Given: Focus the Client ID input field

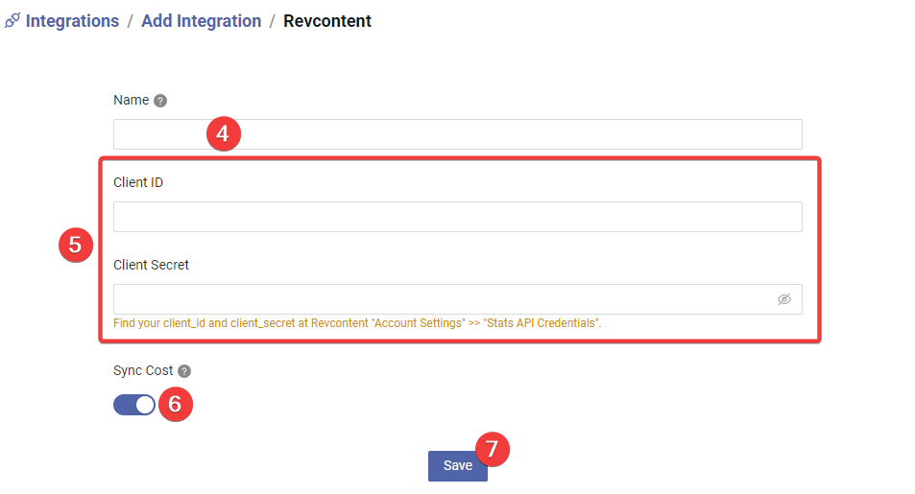Looking at the screenshot, I should coord(457,217).
